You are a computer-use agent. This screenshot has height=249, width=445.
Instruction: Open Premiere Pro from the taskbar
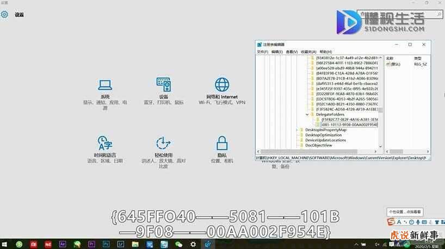click(x=91, y=244)
